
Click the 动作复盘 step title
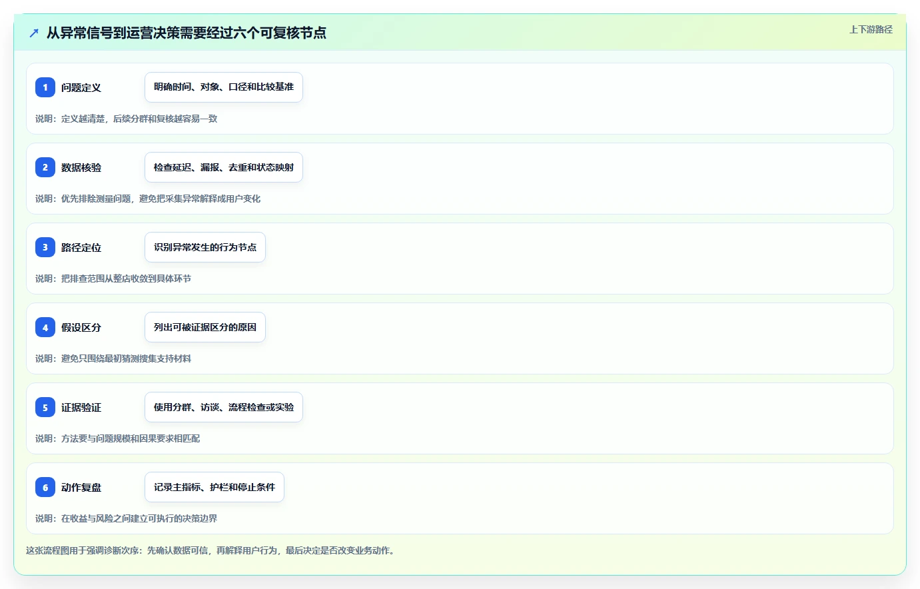click(81, 487)
